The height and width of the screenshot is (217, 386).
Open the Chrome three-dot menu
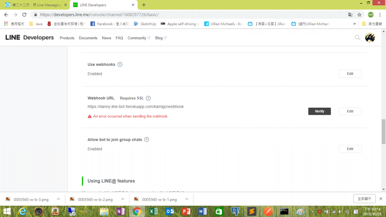(x=380, y=15)
